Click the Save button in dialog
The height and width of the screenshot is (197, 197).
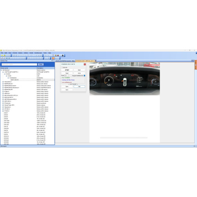pos(67,90)
